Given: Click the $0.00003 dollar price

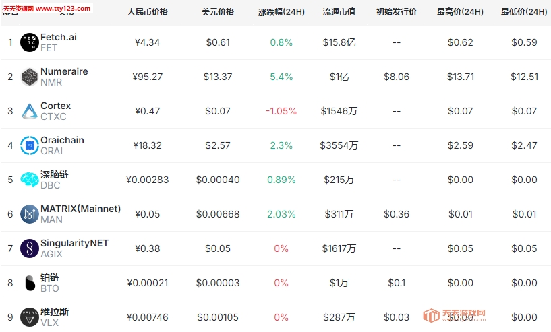Looking at the screenshot, I should tap(218, 283).
